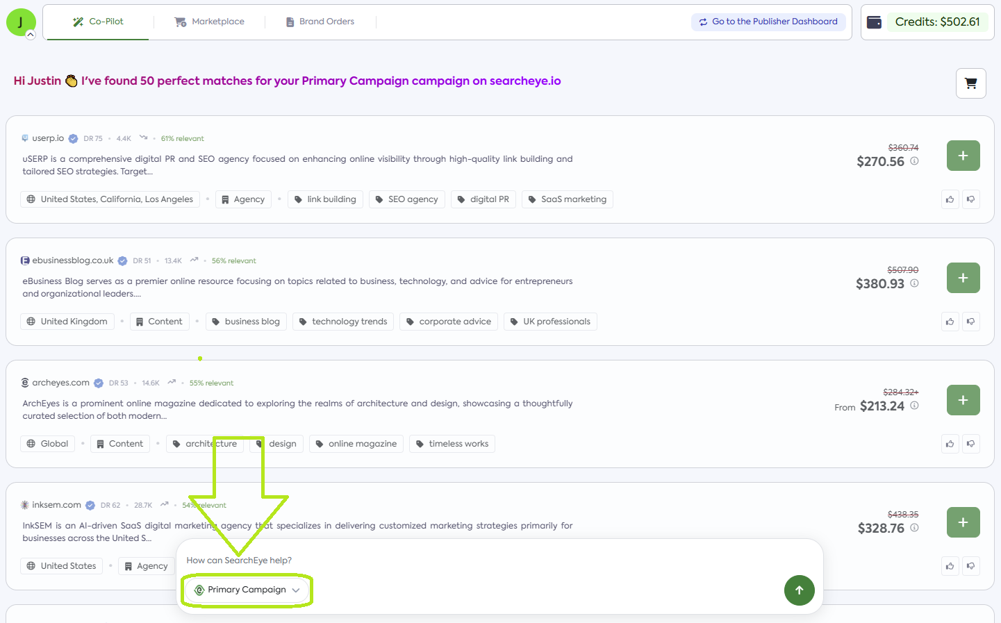The width and height of the screenshot is (1001, 623).
Task: Click the Global location tag
Action: pos(48,444)
